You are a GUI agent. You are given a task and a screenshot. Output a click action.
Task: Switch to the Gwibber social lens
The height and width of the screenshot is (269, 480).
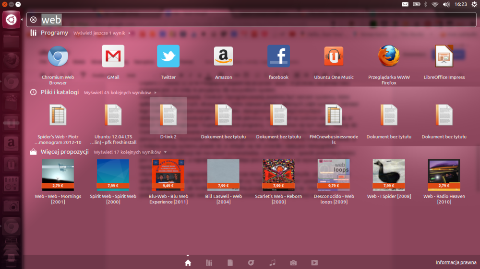(251, 263)
